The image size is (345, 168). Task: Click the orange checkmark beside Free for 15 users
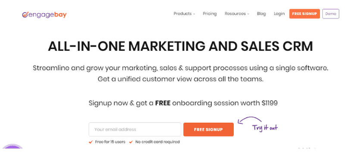tap(91, 142)
